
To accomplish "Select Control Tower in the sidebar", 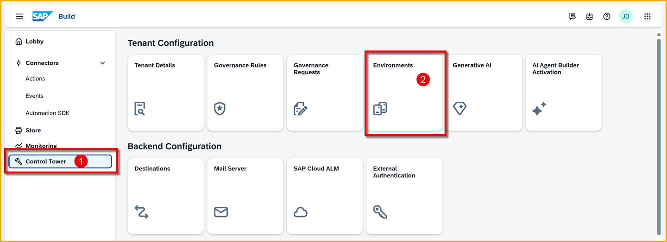I will point(60,161).
